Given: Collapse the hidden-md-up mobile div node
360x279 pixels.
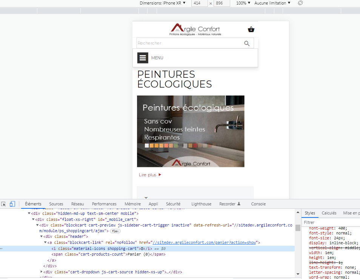Looking at the screenshot, I should pyautogui.click(x=29, y=213).
